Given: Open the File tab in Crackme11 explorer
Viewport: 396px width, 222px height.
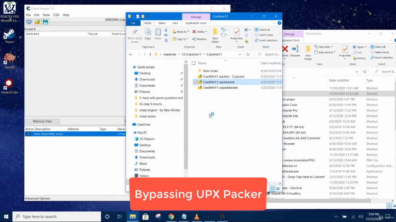Looking at the screenshot, I should [133, 23].
